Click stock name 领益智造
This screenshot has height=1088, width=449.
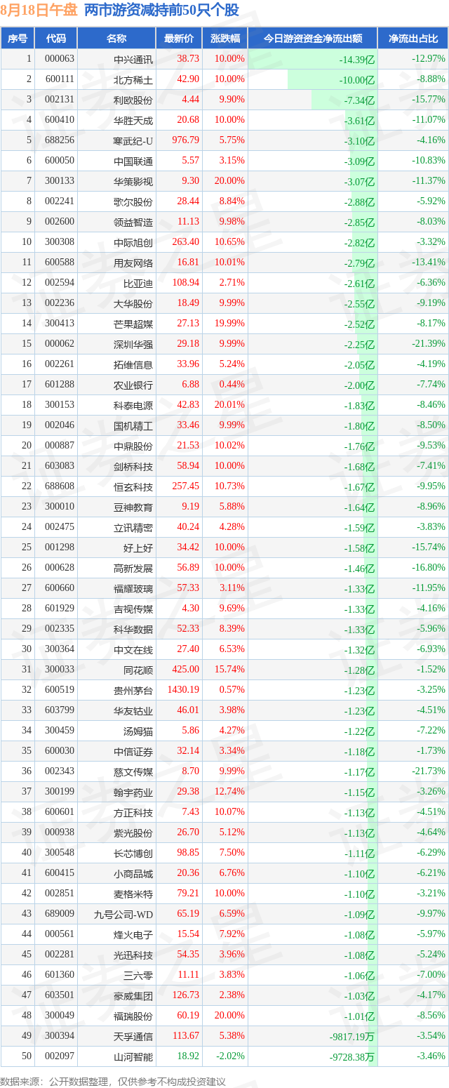[133, 222]
